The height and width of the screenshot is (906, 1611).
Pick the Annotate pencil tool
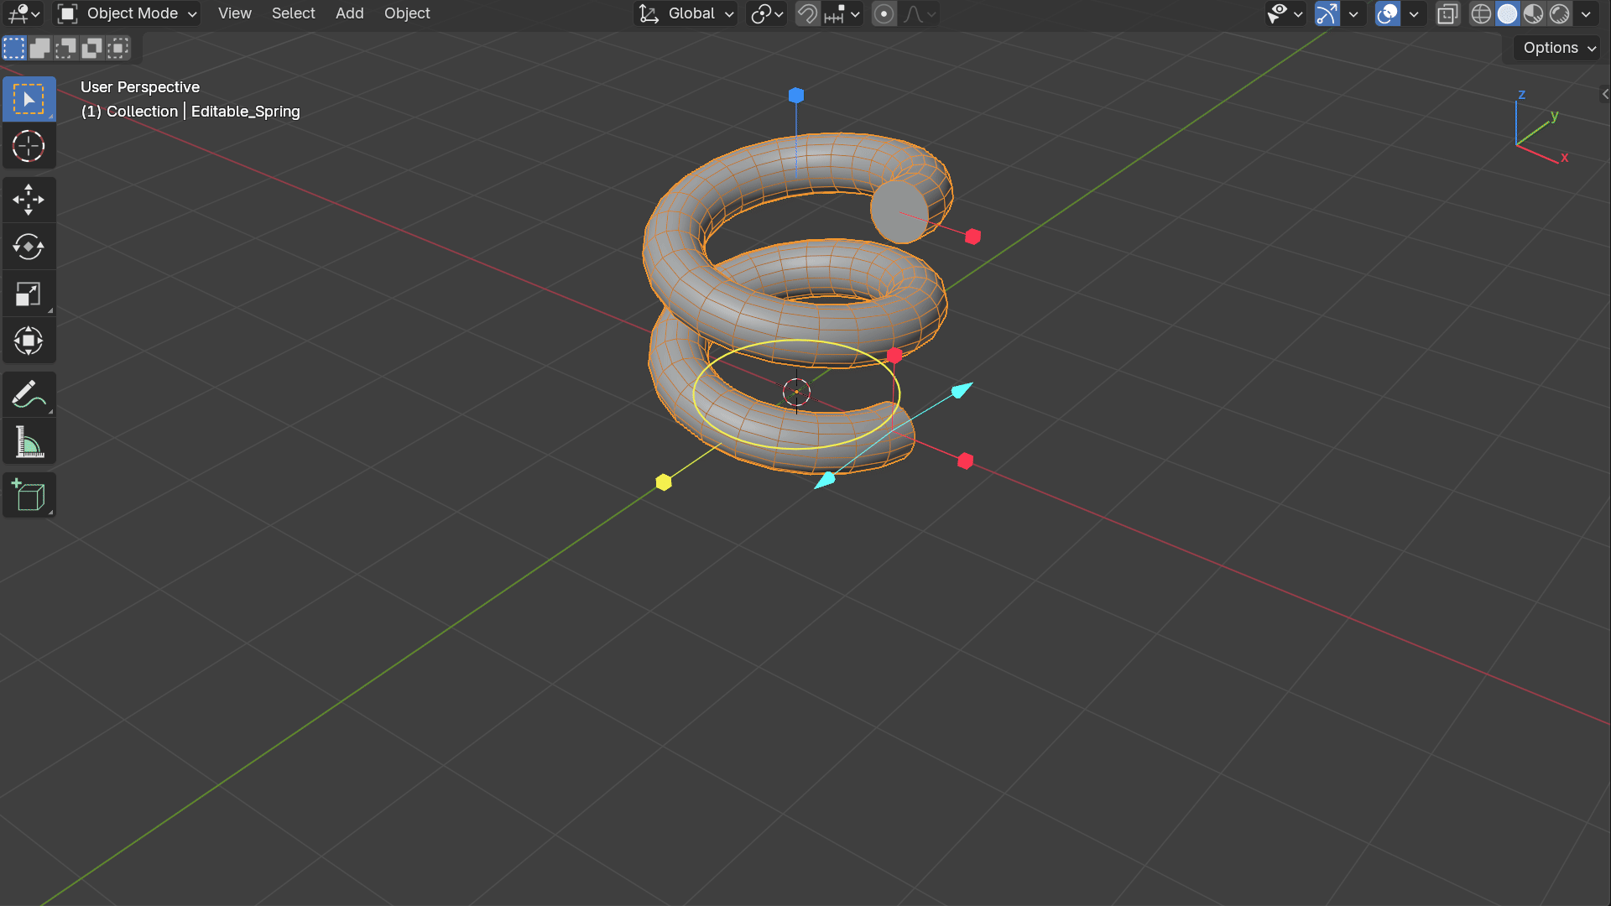click(29, 394)
